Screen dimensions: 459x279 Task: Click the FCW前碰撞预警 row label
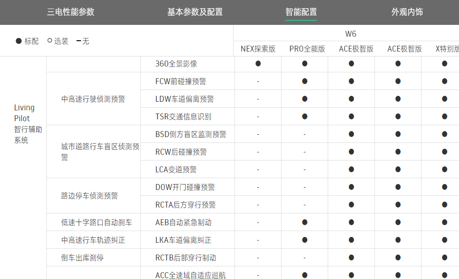tap(181, 81)
